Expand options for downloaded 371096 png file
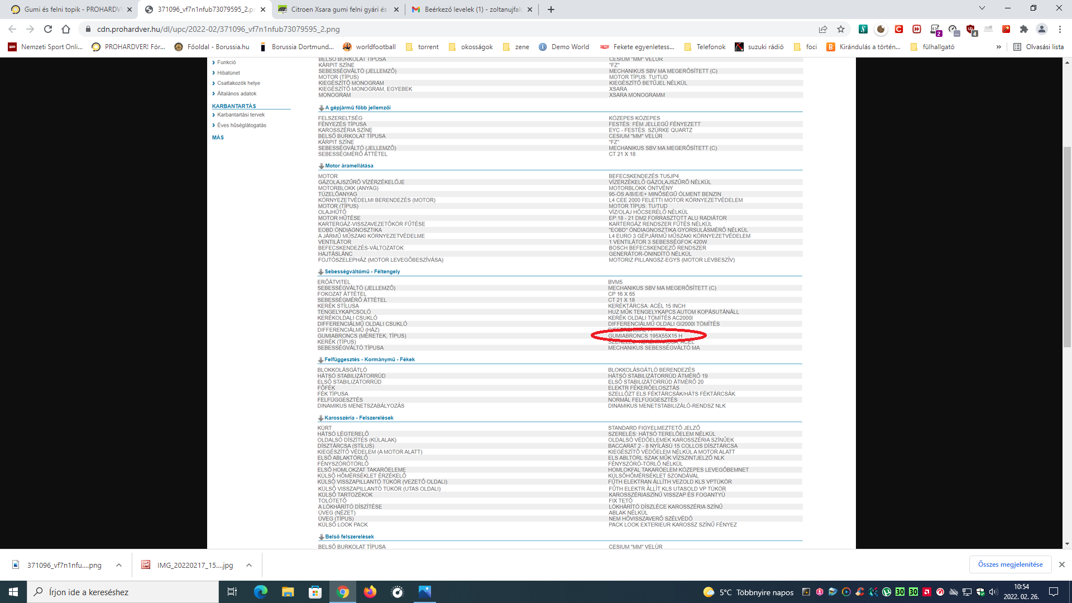The image size is (1072, 603). [119, 565]
